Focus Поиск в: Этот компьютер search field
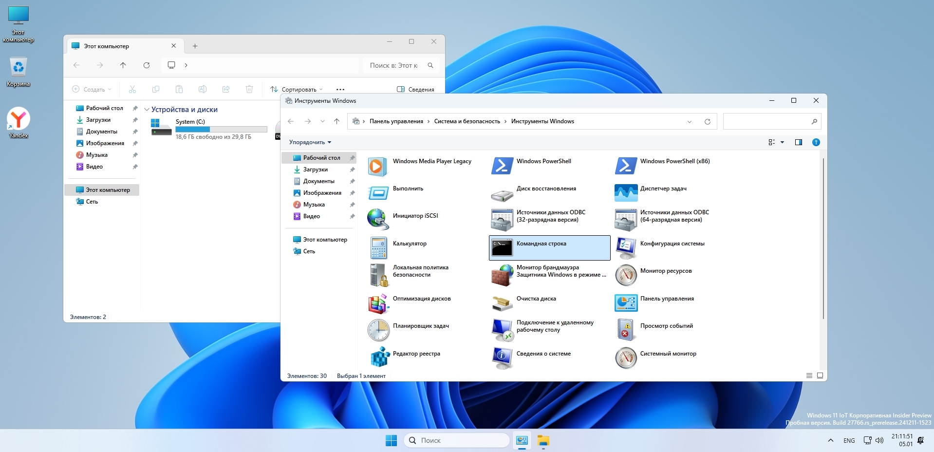Viewport: 934px width, 452px height. [x=401, y=65]
